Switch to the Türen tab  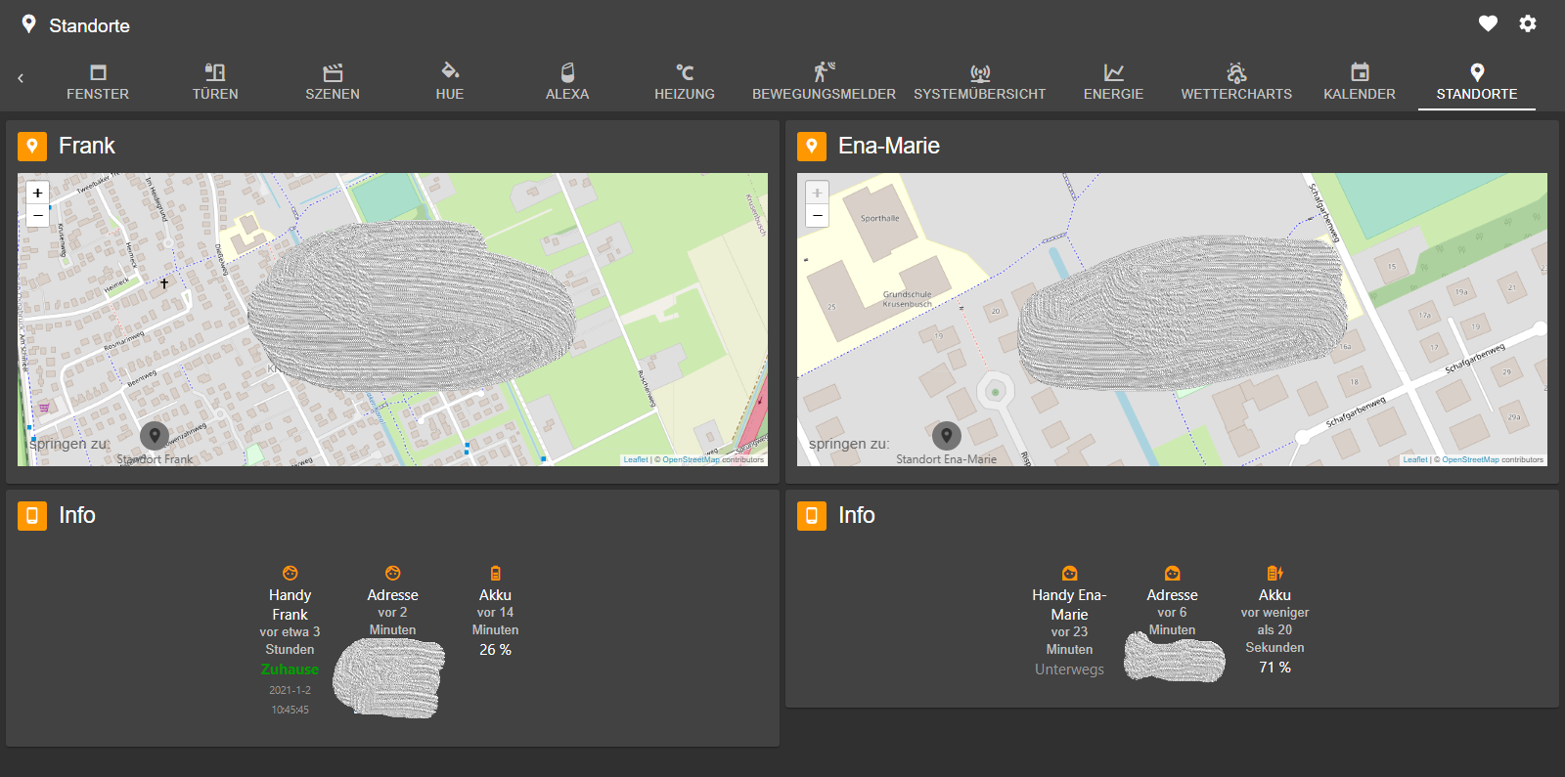point(215,82)
